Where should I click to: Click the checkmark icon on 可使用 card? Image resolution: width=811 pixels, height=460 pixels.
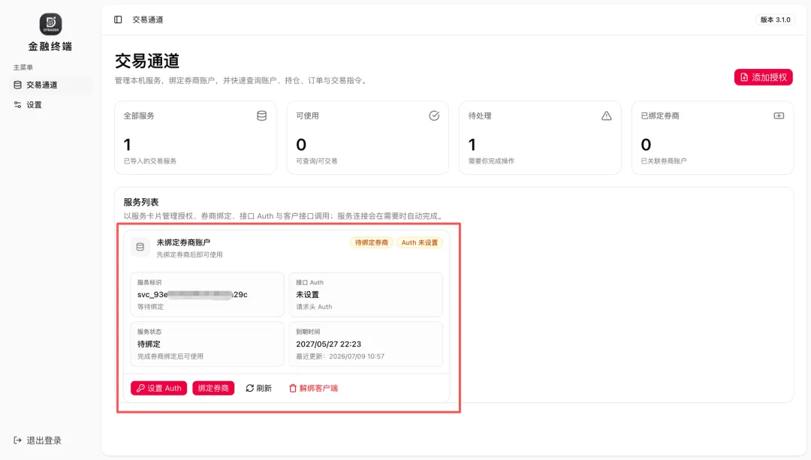434,116
